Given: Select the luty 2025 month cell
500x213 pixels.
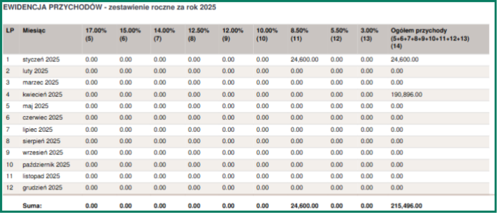Looking at the screenshot, I should click(35, 71).
